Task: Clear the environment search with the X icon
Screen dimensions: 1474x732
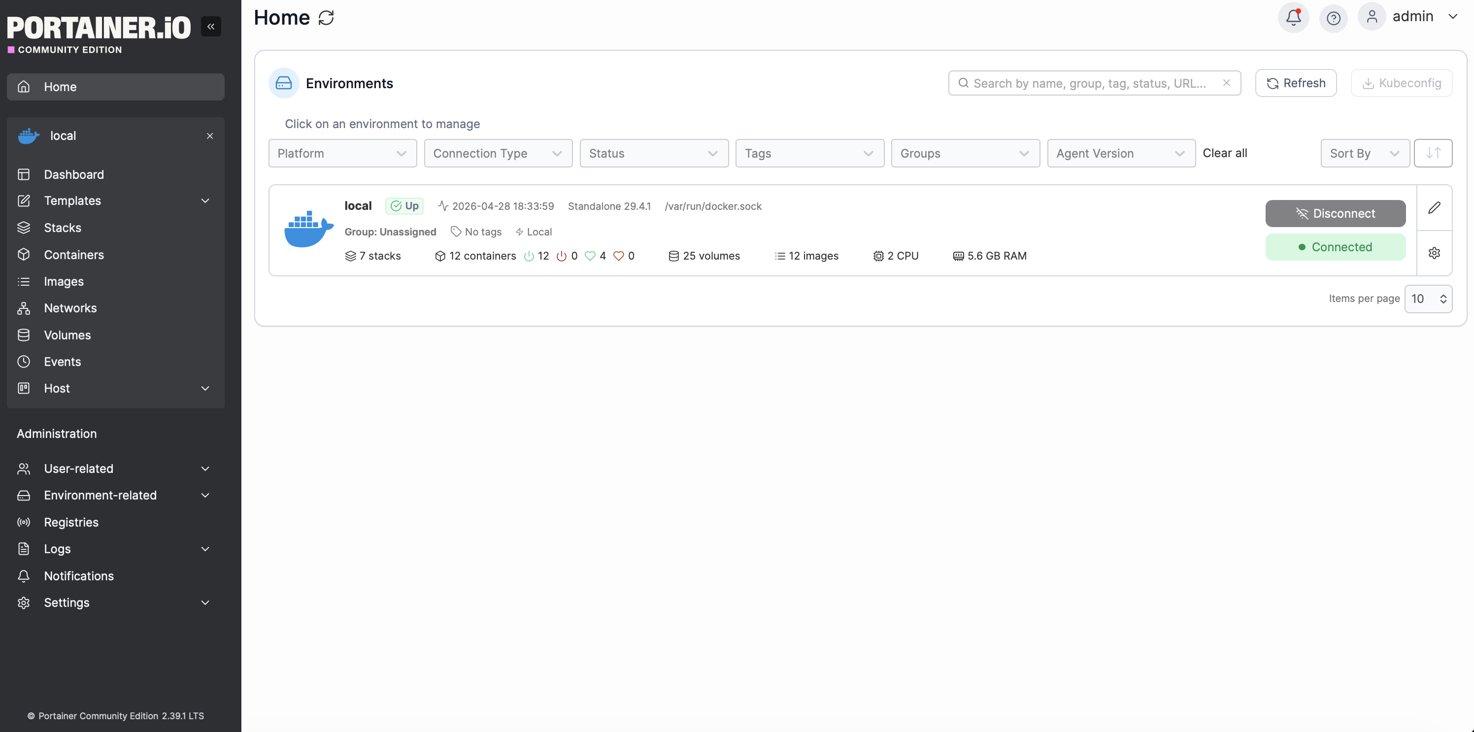Action: tap(1226, 83)
